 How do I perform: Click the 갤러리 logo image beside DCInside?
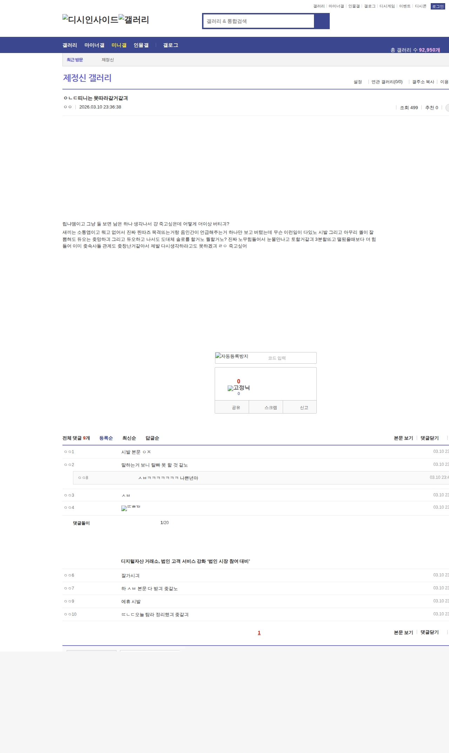tap(134, 20)
